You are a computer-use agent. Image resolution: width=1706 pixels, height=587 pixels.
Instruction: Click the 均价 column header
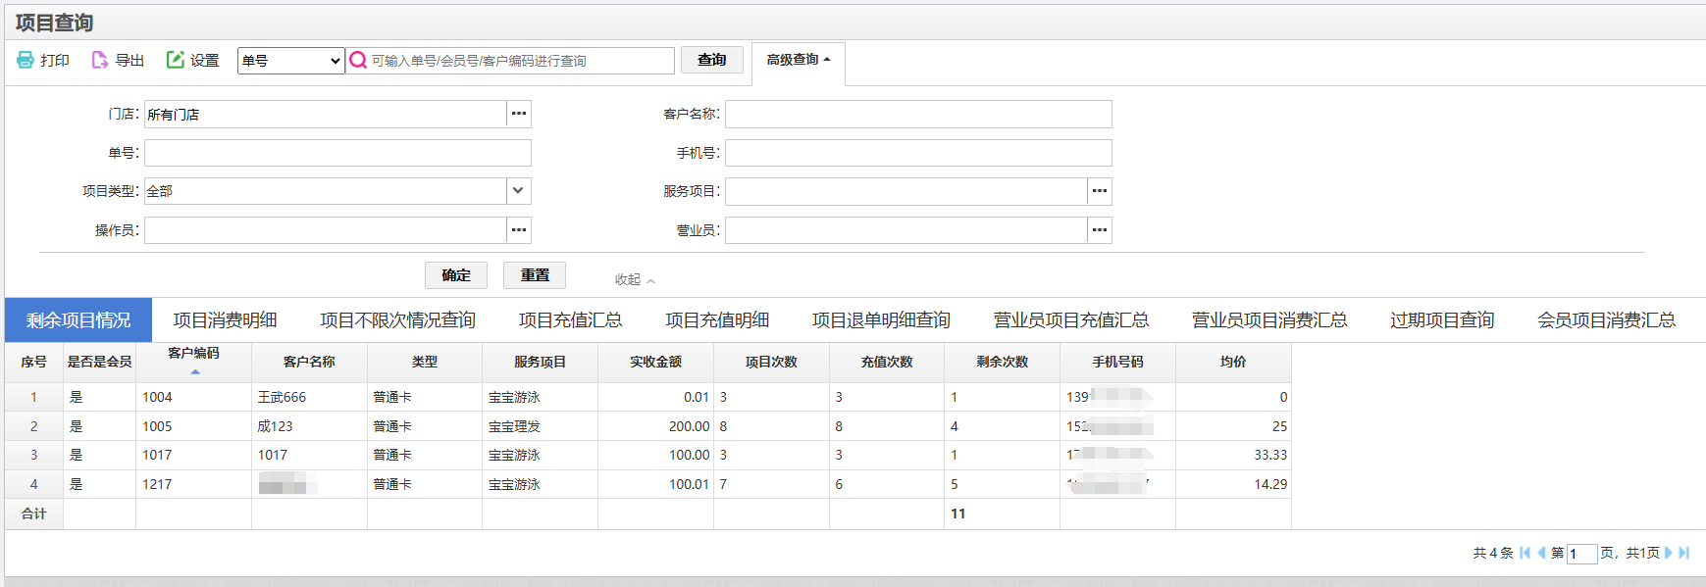coord(1233,362)
